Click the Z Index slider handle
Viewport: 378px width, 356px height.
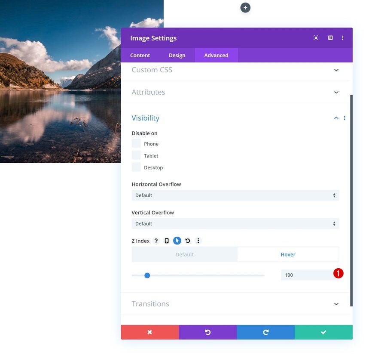pyautogui.click(x=147, y=276)
